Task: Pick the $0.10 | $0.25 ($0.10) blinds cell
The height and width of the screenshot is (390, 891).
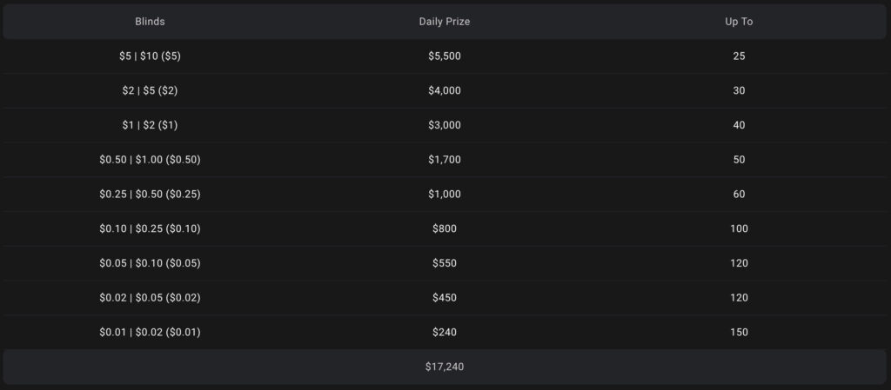Action: [x=150, y=228]
